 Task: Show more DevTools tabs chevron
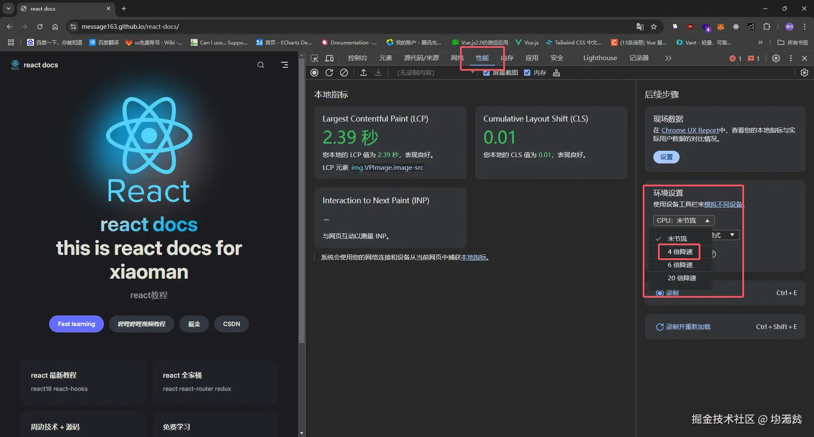point(668,58)
